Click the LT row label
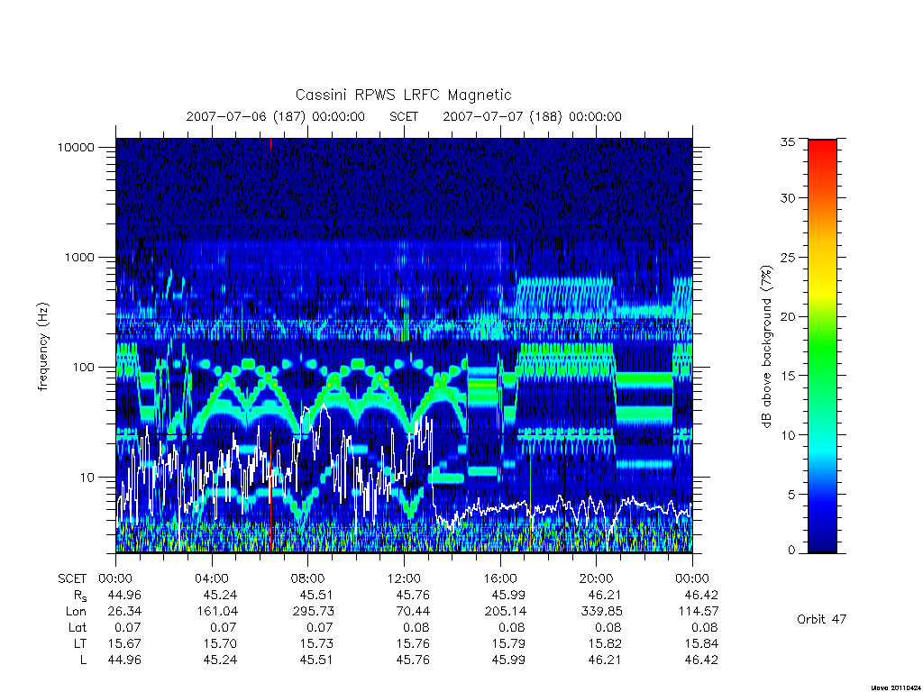This screenshot has height=692, width=923. pyautogui.click(x=80, y=643)
